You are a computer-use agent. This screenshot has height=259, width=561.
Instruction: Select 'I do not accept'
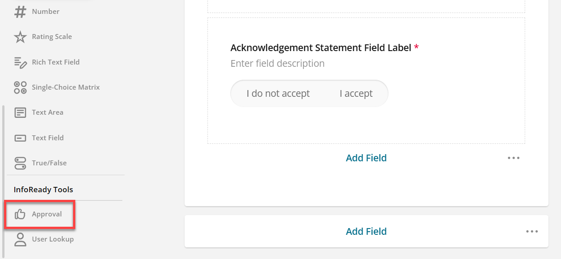pos(278,93)
